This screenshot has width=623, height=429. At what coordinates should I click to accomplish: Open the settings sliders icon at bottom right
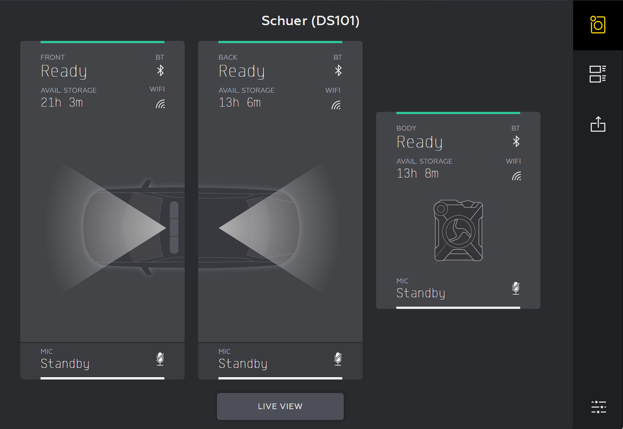pos(598,406)
